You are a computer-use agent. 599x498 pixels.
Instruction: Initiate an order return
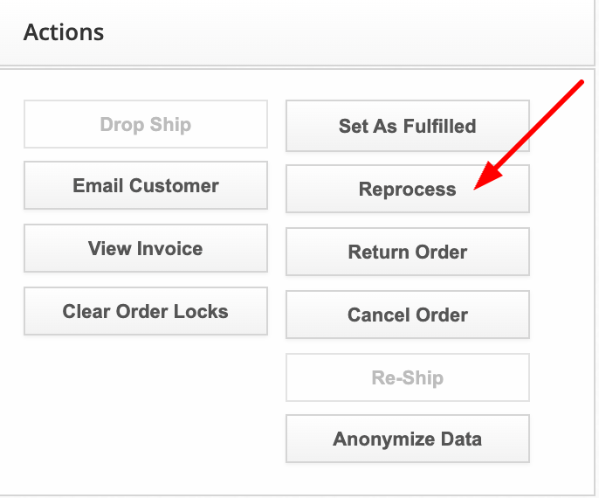click(x=407, y=252)
